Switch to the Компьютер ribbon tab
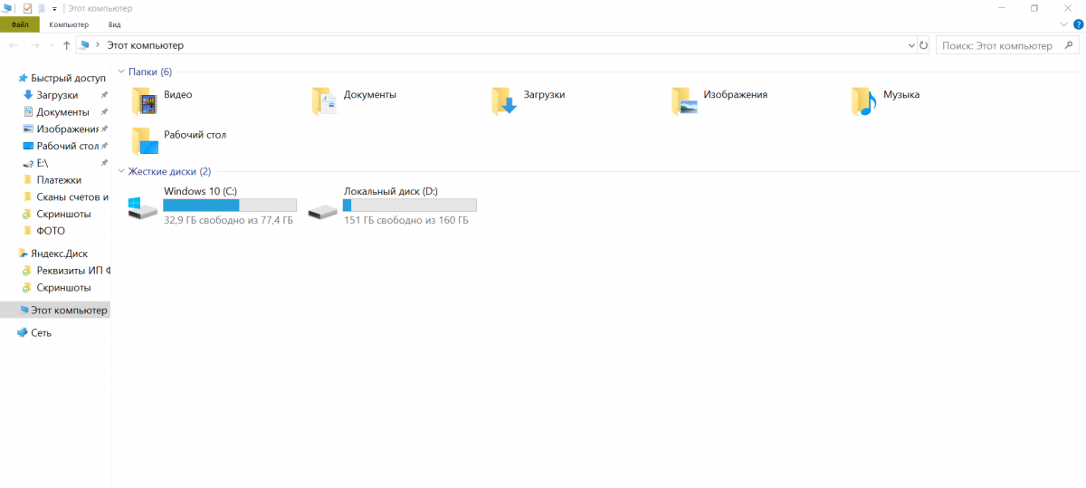The width and height of the screenshot is (1086, 488). (69, 24)
